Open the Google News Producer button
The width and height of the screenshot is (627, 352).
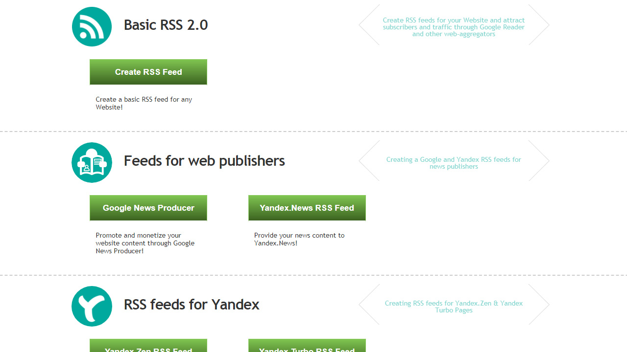[x=148, y=208]
